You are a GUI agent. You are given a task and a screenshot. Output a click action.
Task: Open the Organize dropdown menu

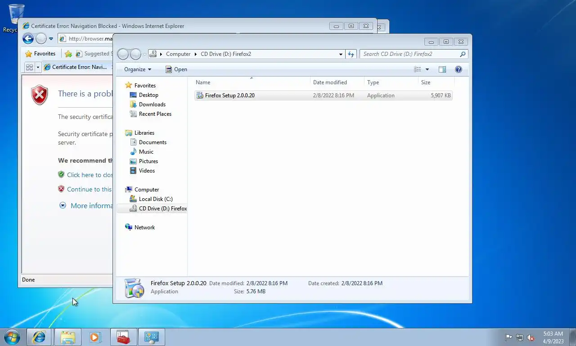[x=138, y=69]
